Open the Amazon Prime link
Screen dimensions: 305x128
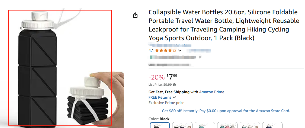click(211, 92)
